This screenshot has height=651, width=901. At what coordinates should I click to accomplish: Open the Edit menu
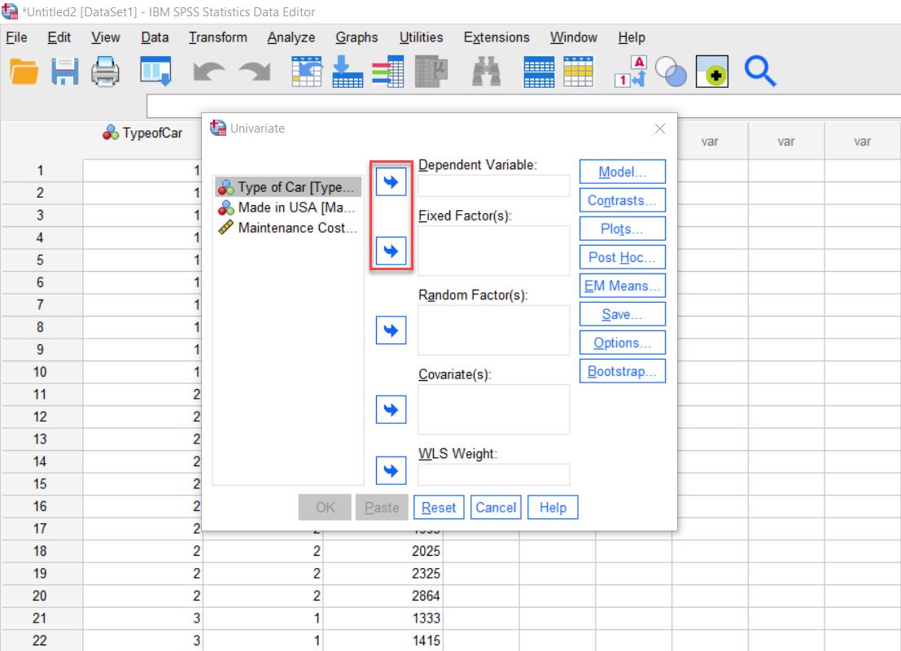click(x=59, y=37)
